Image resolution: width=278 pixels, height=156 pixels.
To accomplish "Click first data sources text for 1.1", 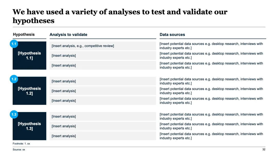I will point(211,46).
